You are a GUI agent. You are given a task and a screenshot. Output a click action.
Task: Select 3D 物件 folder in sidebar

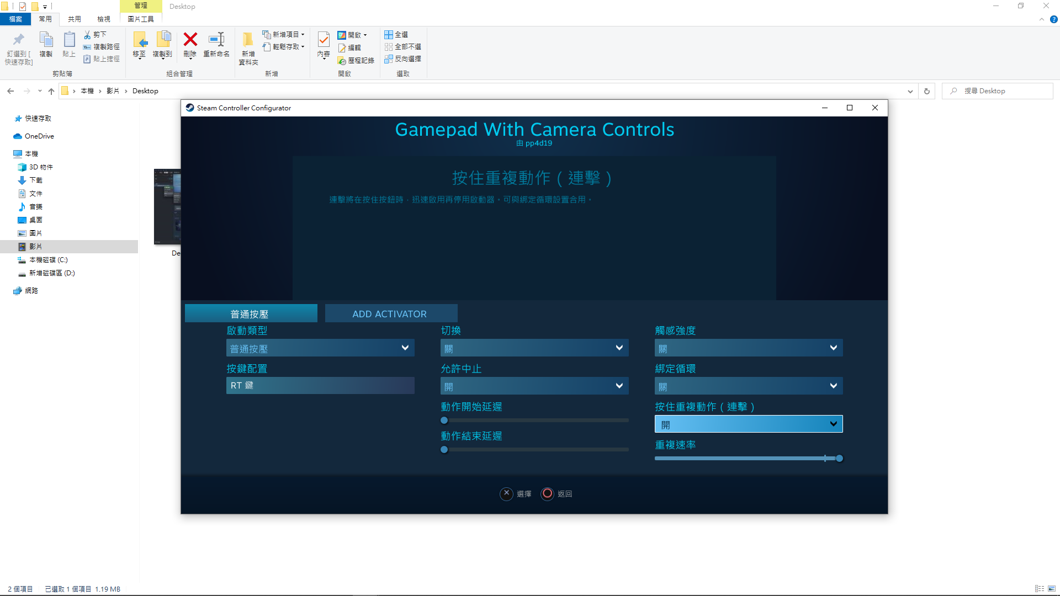[x=41, y=167]
